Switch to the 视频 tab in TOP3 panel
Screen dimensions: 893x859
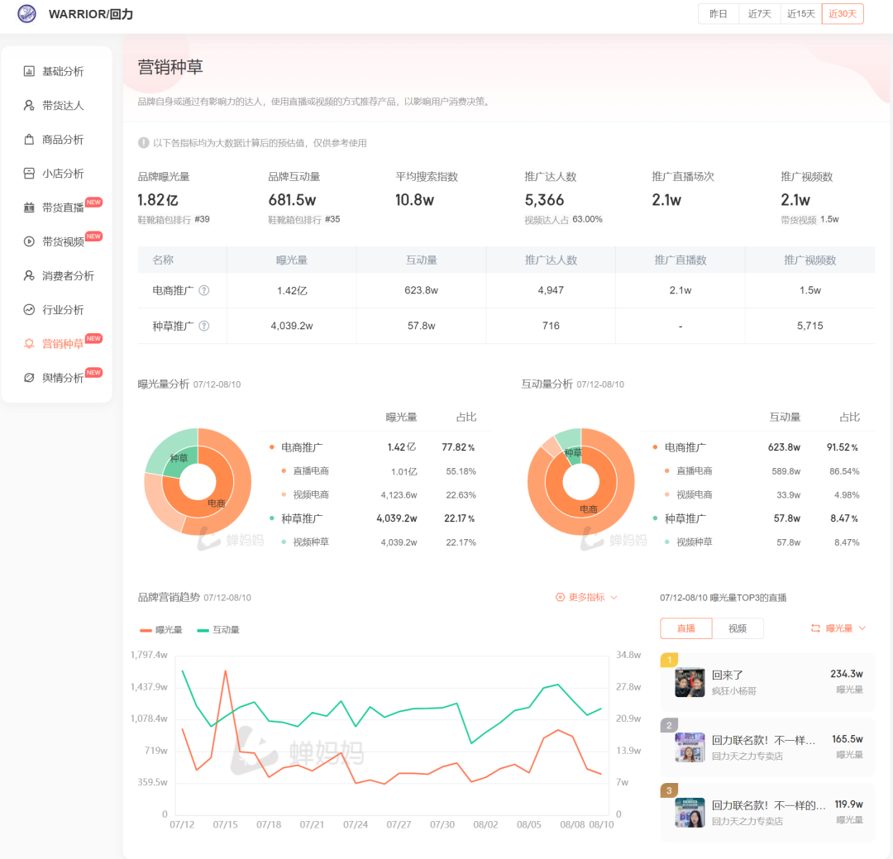coord(738,628)
